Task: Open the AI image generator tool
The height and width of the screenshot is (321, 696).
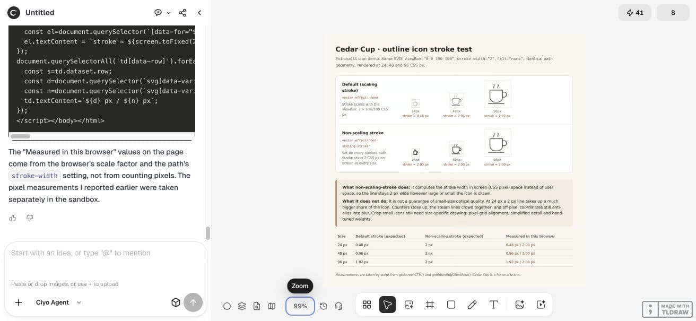Action: [520, 305]
